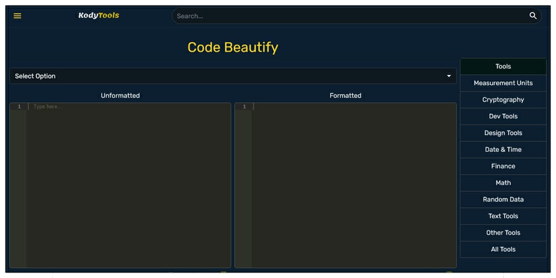Open the Select Option dropdown
Screen dimensions: 556x278
233,76
